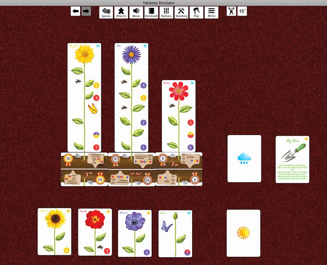This screenshot has width=327, height=265.
Task: Click the upside-down ODD soil card
Action: [x=179, y=178]
